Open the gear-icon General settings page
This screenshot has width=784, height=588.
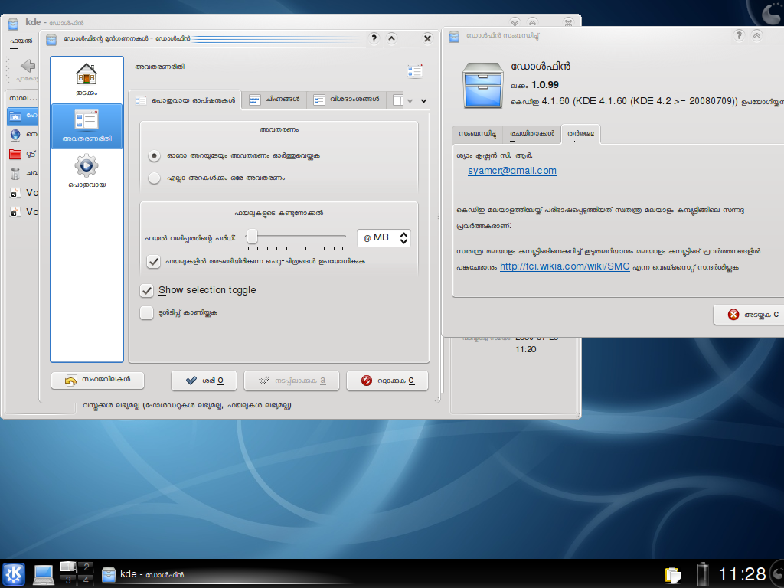[x=87, y=171]
